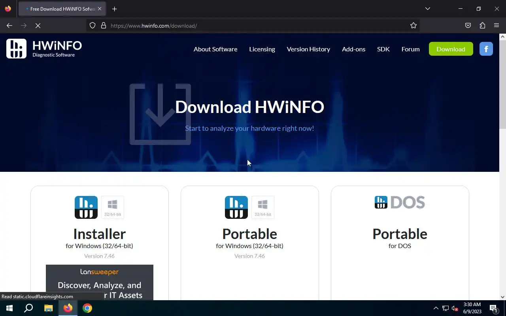
Task: Open the SDK page
Action: pyautogui.click(x=383, y=49)
